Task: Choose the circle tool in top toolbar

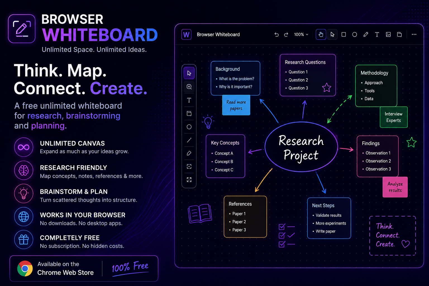Action: [x=355, y=35]
